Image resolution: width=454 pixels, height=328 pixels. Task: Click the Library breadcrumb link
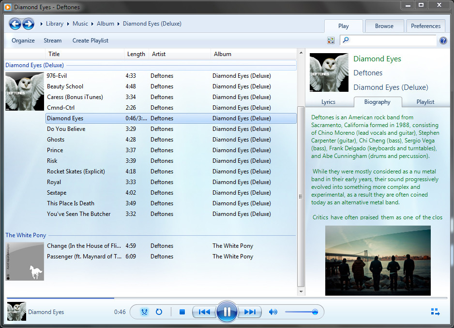pyautogui.click(x=55, y=24)
